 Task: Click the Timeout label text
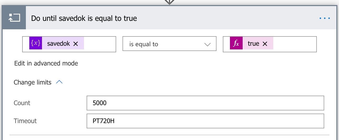click(x=25, y=121)
